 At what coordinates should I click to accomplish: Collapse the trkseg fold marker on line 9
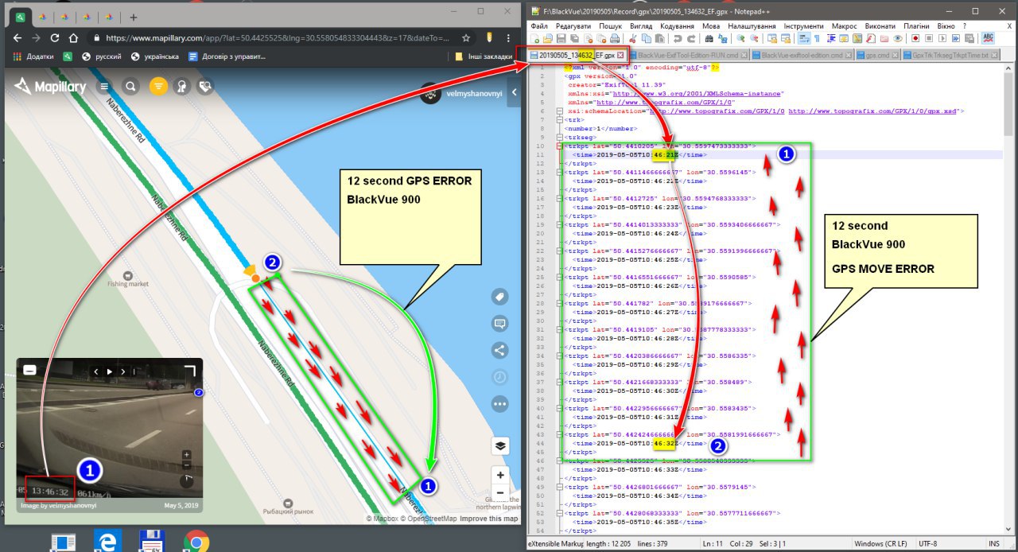[x=560, y=137]
